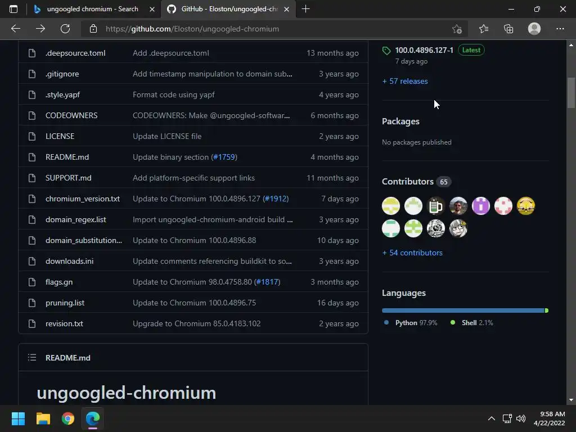View the + 57 releases link
Viewport: 576px width, 432px height.
[405, 81]
